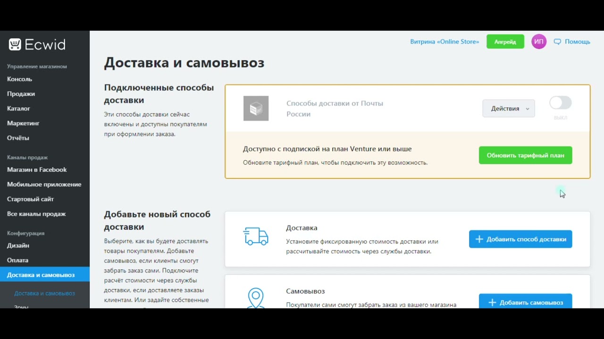Click the Управление магазином sidebar label
The width and height of the screenshot is (604, 339).
tap(37, 66)
